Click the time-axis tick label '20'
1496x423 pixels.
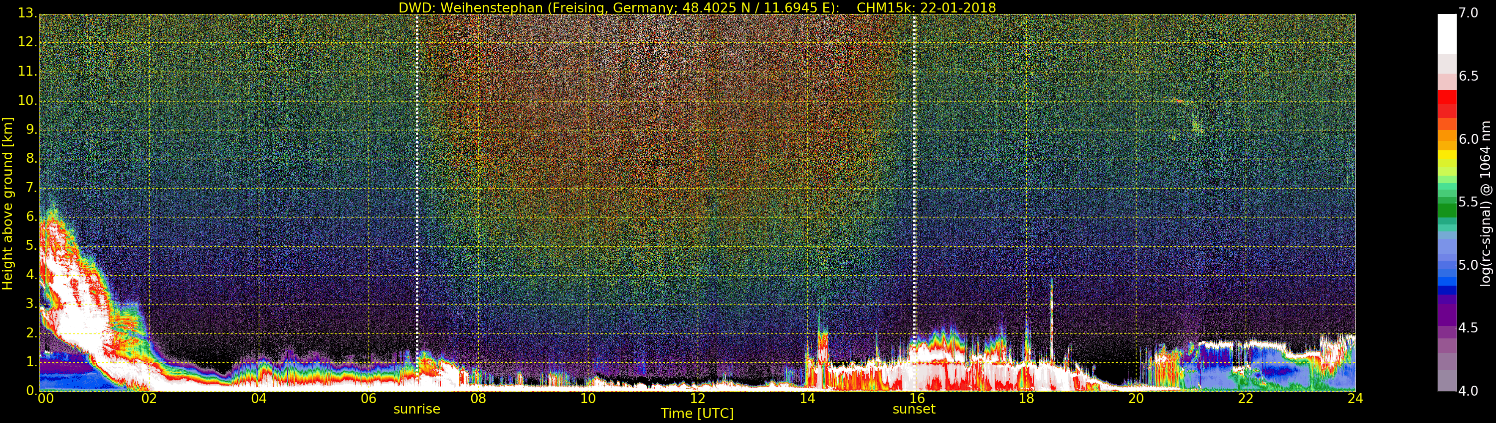1136,399
